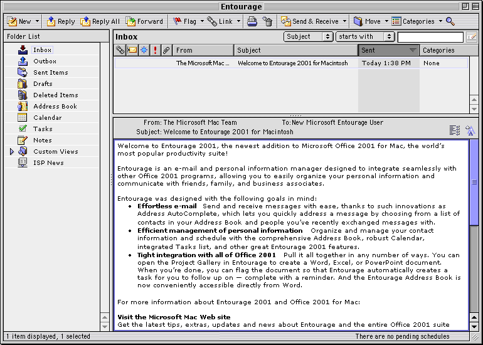Open the Tasks list

[x=43, y=129]
